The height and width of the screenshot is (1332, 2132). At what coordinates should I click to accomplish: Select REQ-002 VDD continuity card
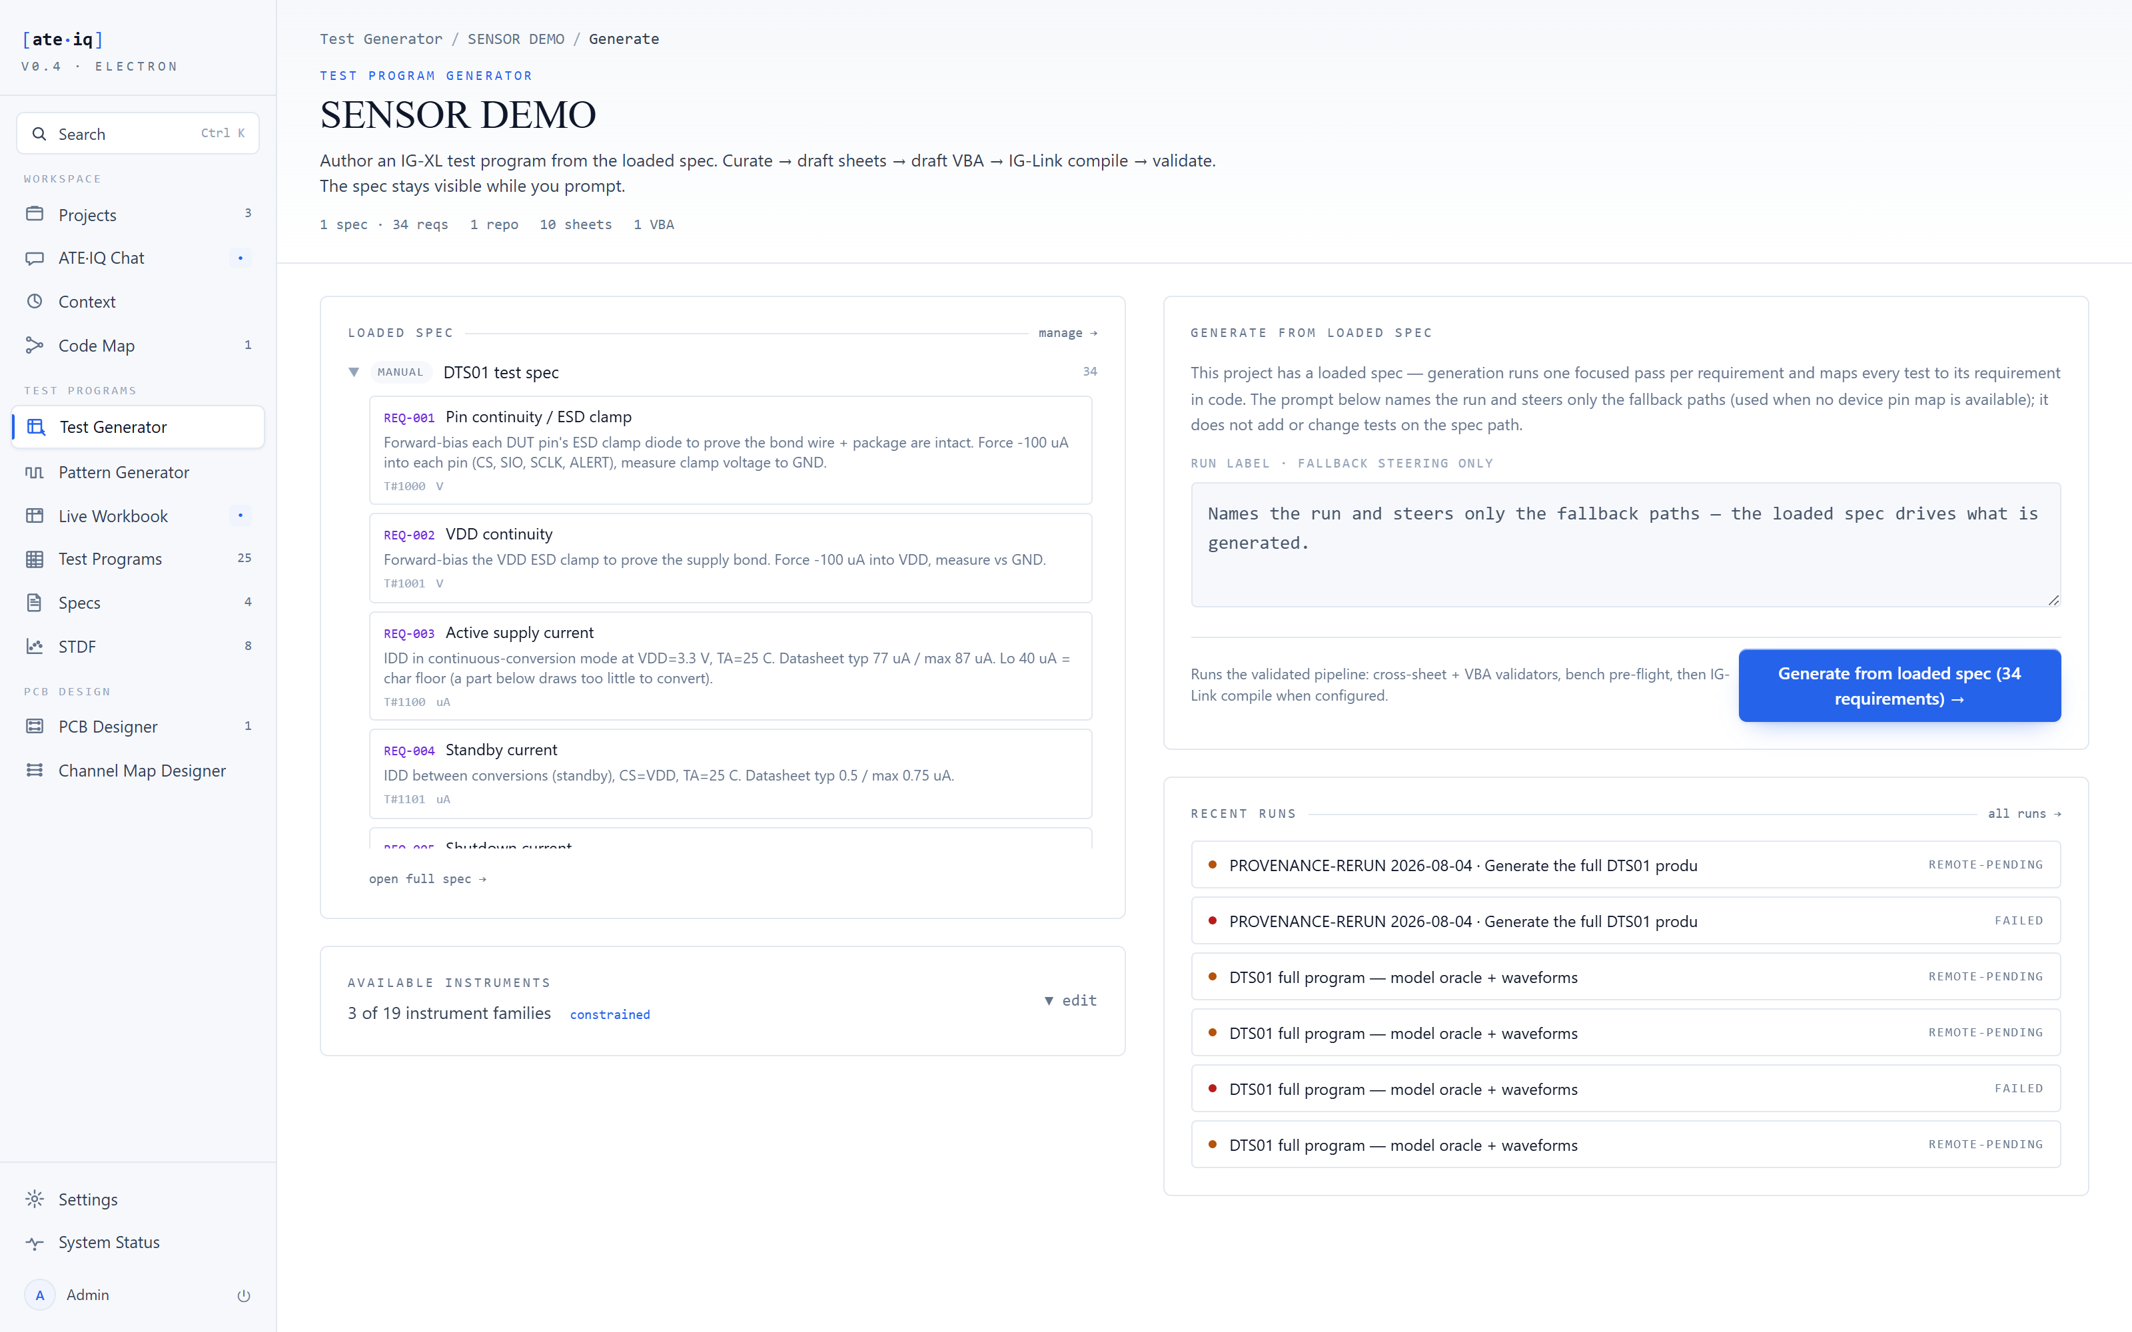pos(730,559)
